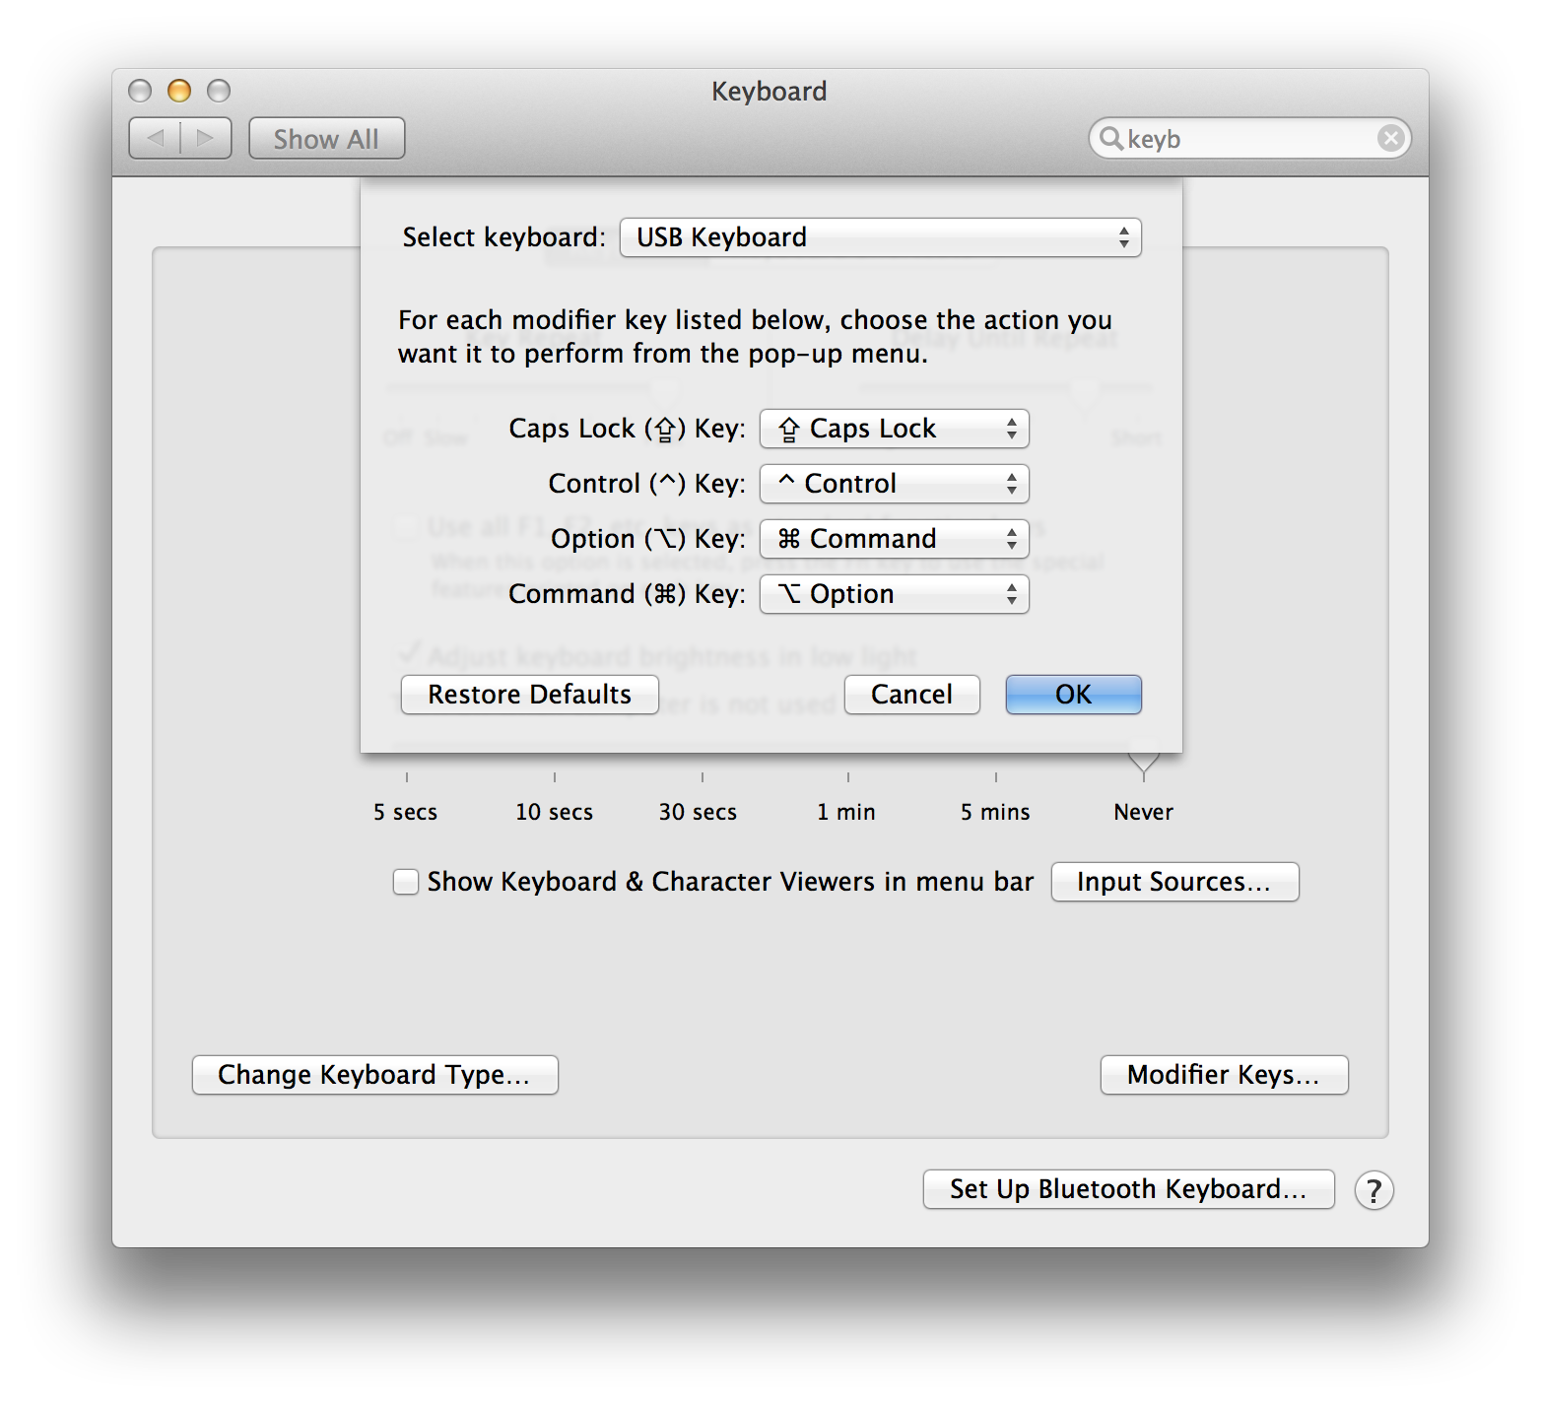1541x1403 pixels.
Task: Cancel the modifier keys dialog
Action: (911, 695)
